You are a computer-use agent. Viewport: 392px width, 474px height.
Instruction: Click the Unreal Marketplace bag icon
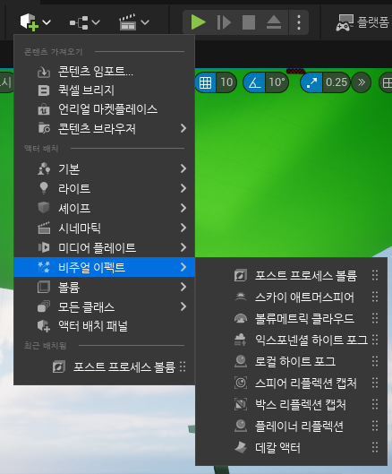tap(44, 109)
